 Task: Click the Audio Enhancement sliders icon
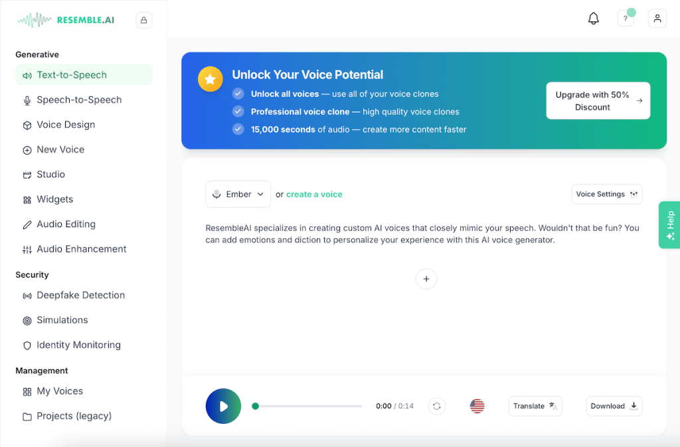(27, 249)
